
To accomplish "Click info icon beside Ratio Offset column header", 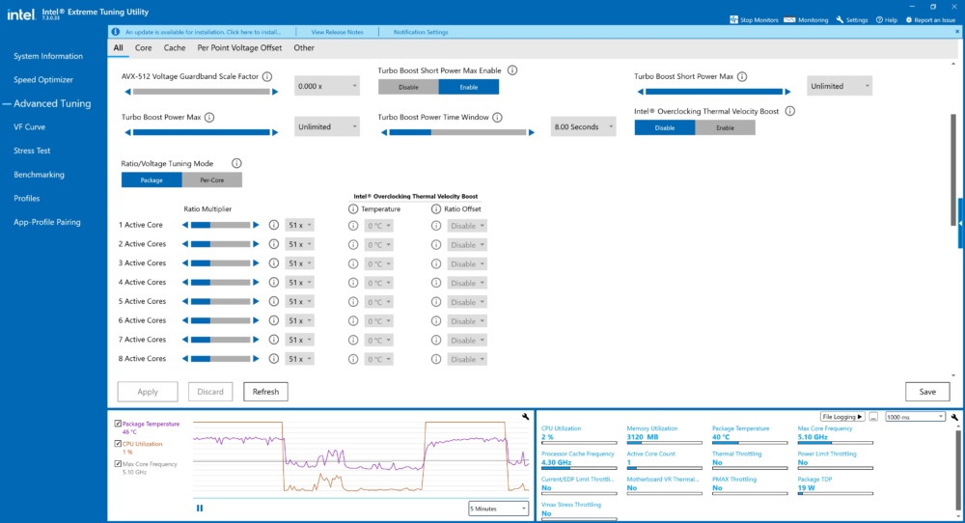I will point(436,209).
